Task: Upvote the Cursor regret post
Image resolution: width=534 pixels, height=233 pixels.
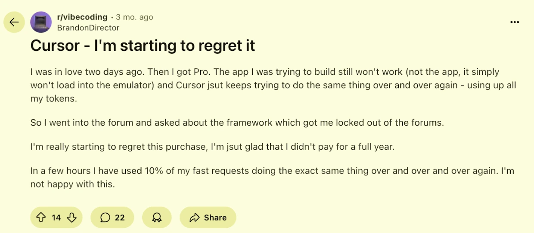Action: coord(41,218)
